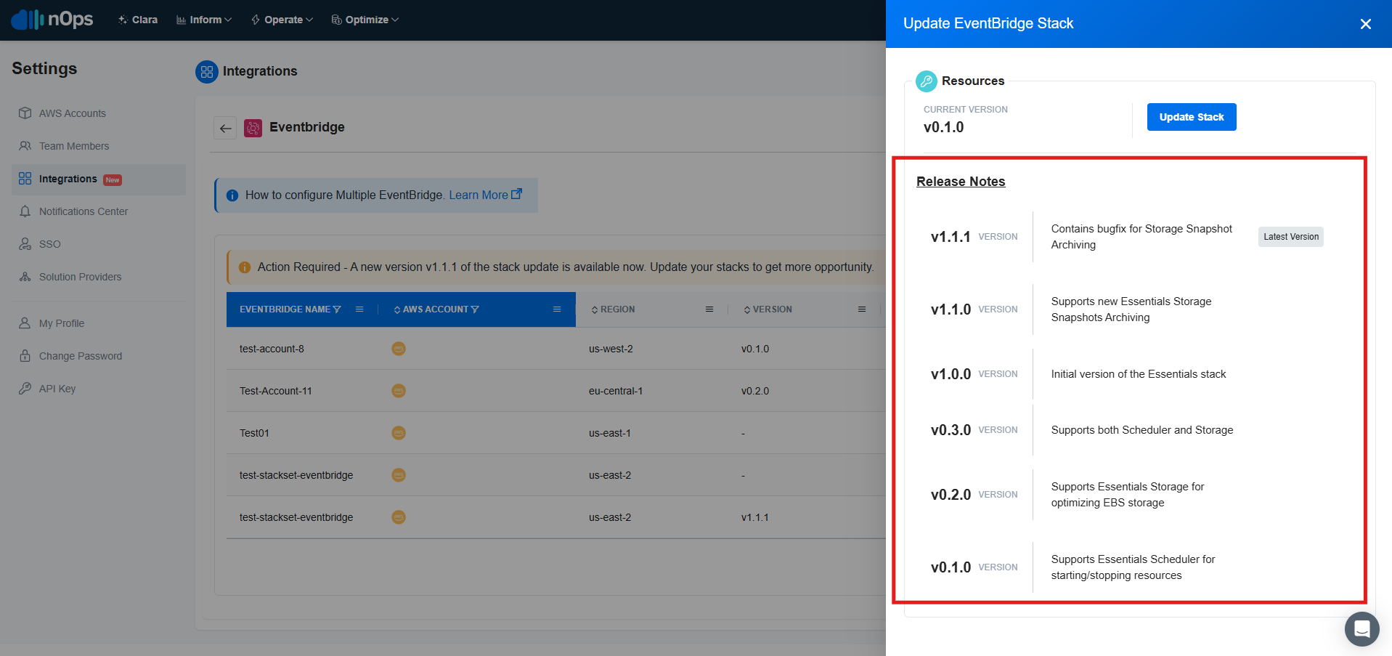Screen dimensions: 1392x656
Task: Open the Learn More link
Action: click(484, 195)
